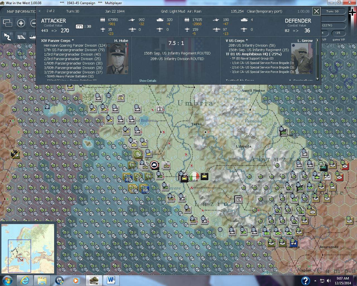Click the attacker fortification level icon
This screenshot has height=286, width=357.
pos(79,27)
